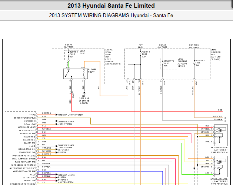Select the "MODE ACTR VENT" pin label
This screenshot has height=185, width=233.
tap(26, 127)
